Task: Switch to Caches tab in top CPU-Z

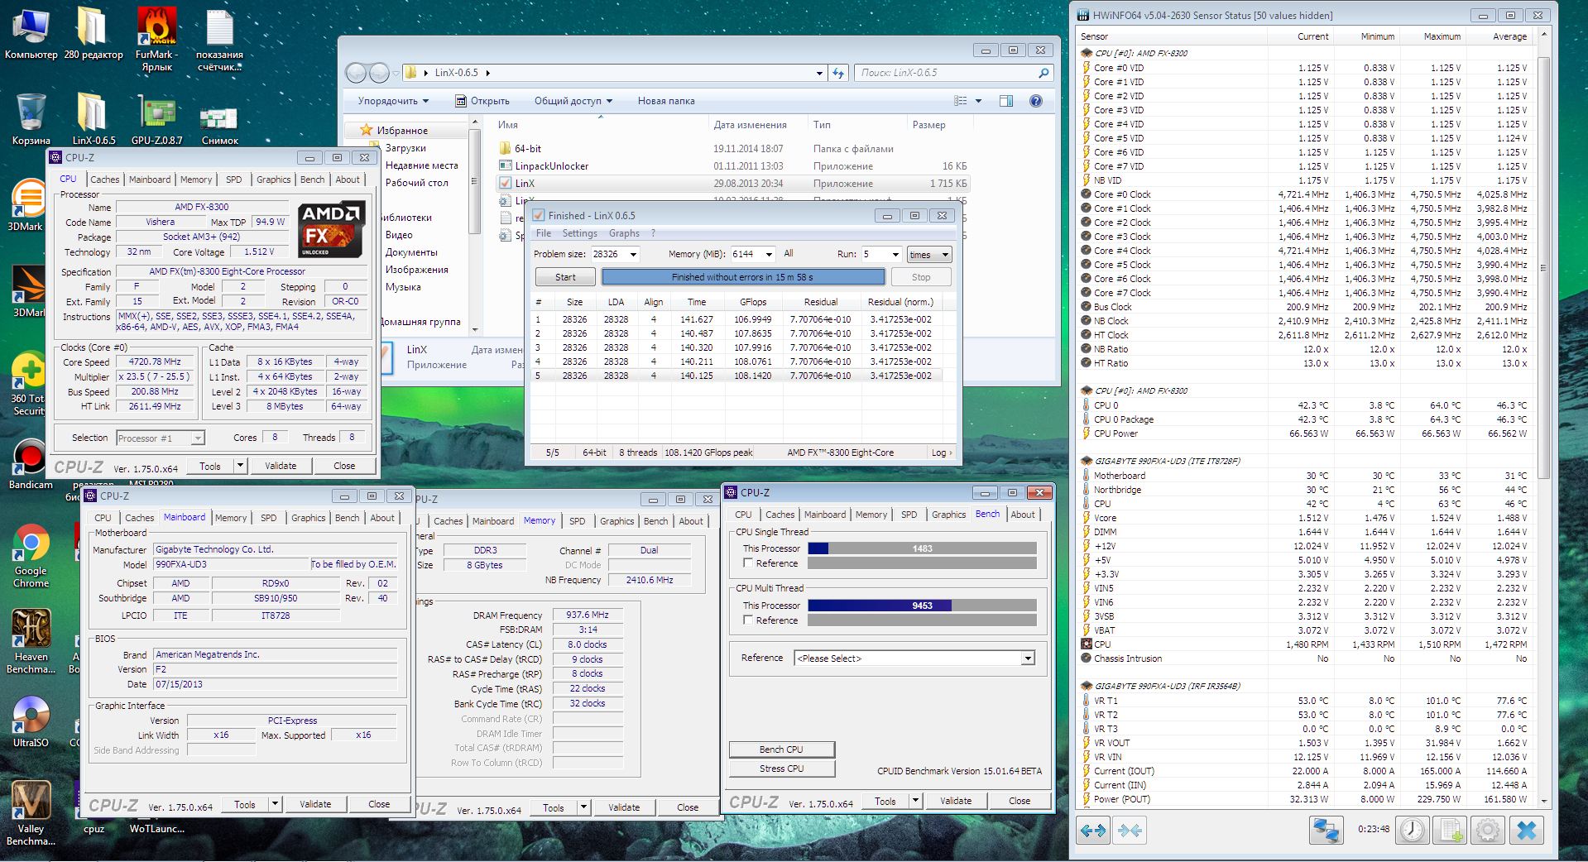Action: pos(105,180)
